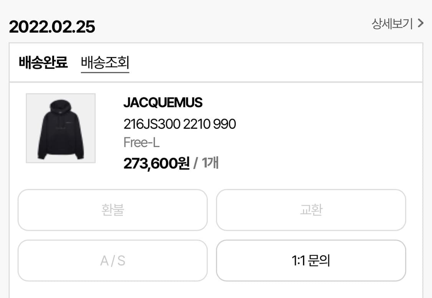Tap the A/S service button

coord(113,261)
